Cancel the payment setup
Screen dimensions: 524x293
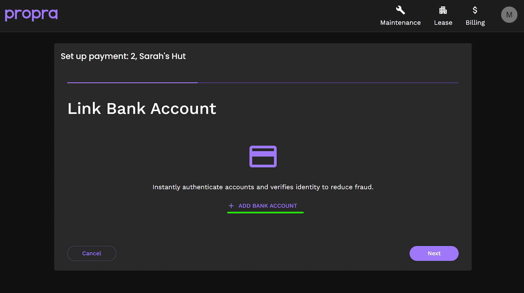[92, 253]
